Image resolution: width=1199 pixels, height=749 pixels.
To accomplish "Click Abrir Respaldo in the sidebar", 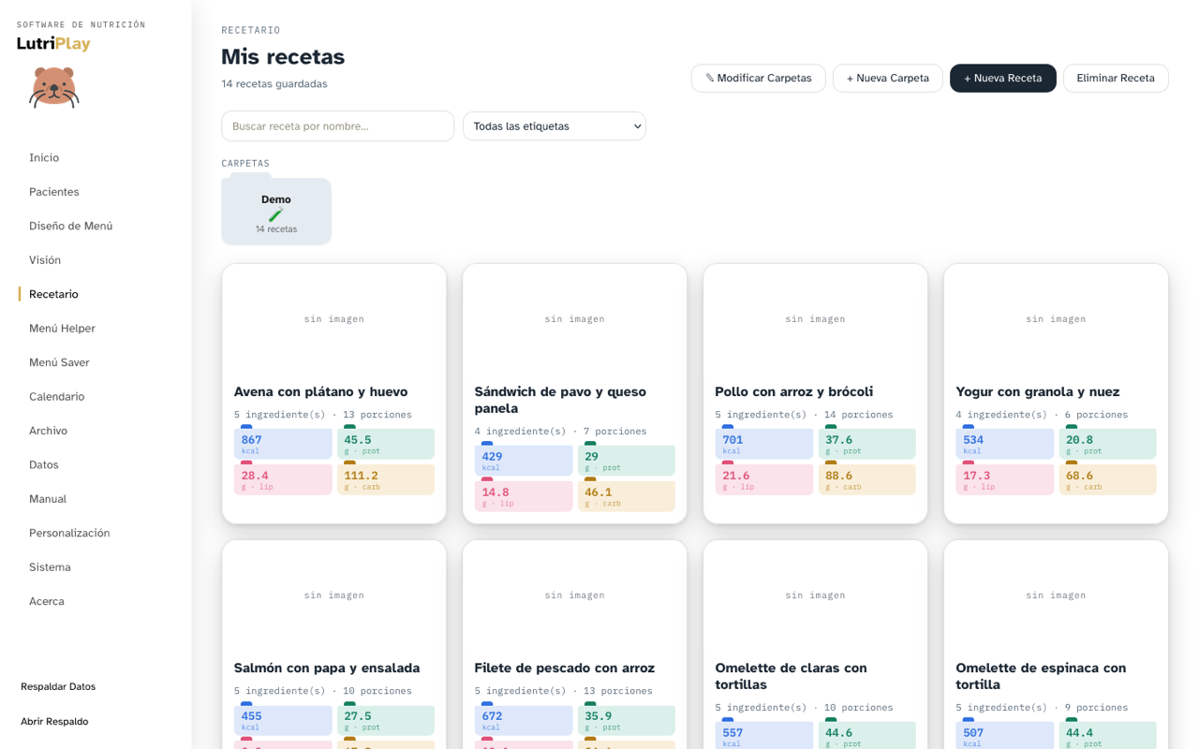I will tap(54, 722).
